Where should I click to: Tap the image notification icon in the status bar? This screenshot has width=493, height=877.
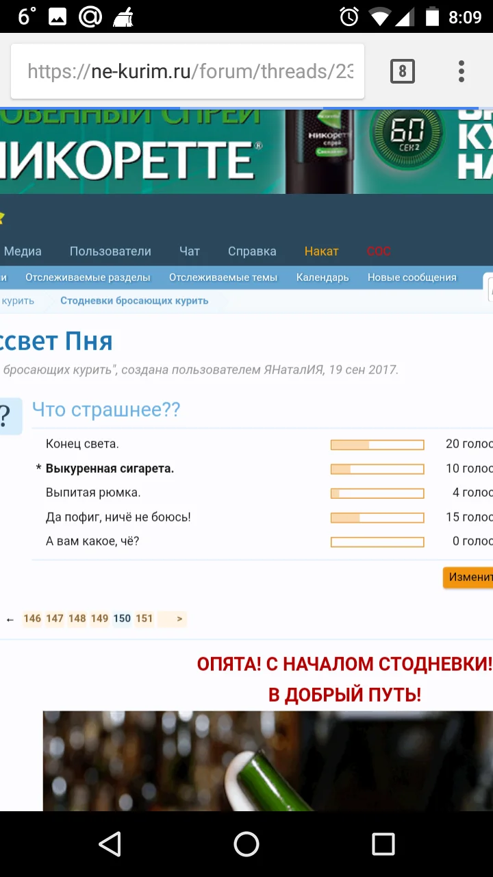[x=58, y=17]
